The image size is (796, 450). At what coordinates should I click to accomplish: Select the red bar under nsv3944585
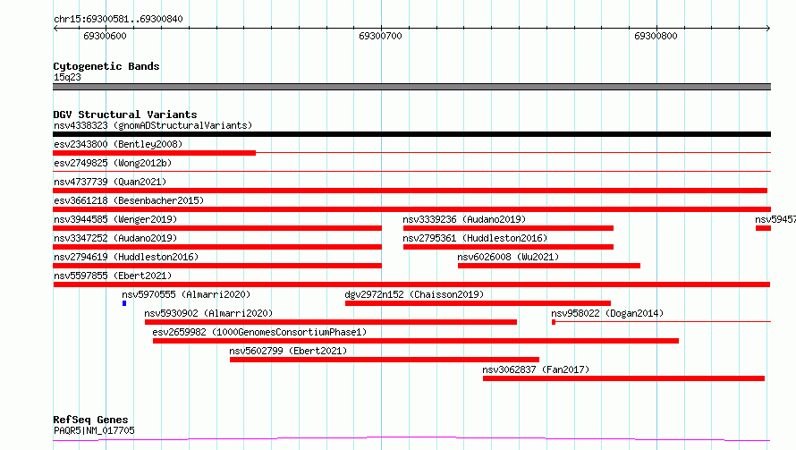[217, 228]
